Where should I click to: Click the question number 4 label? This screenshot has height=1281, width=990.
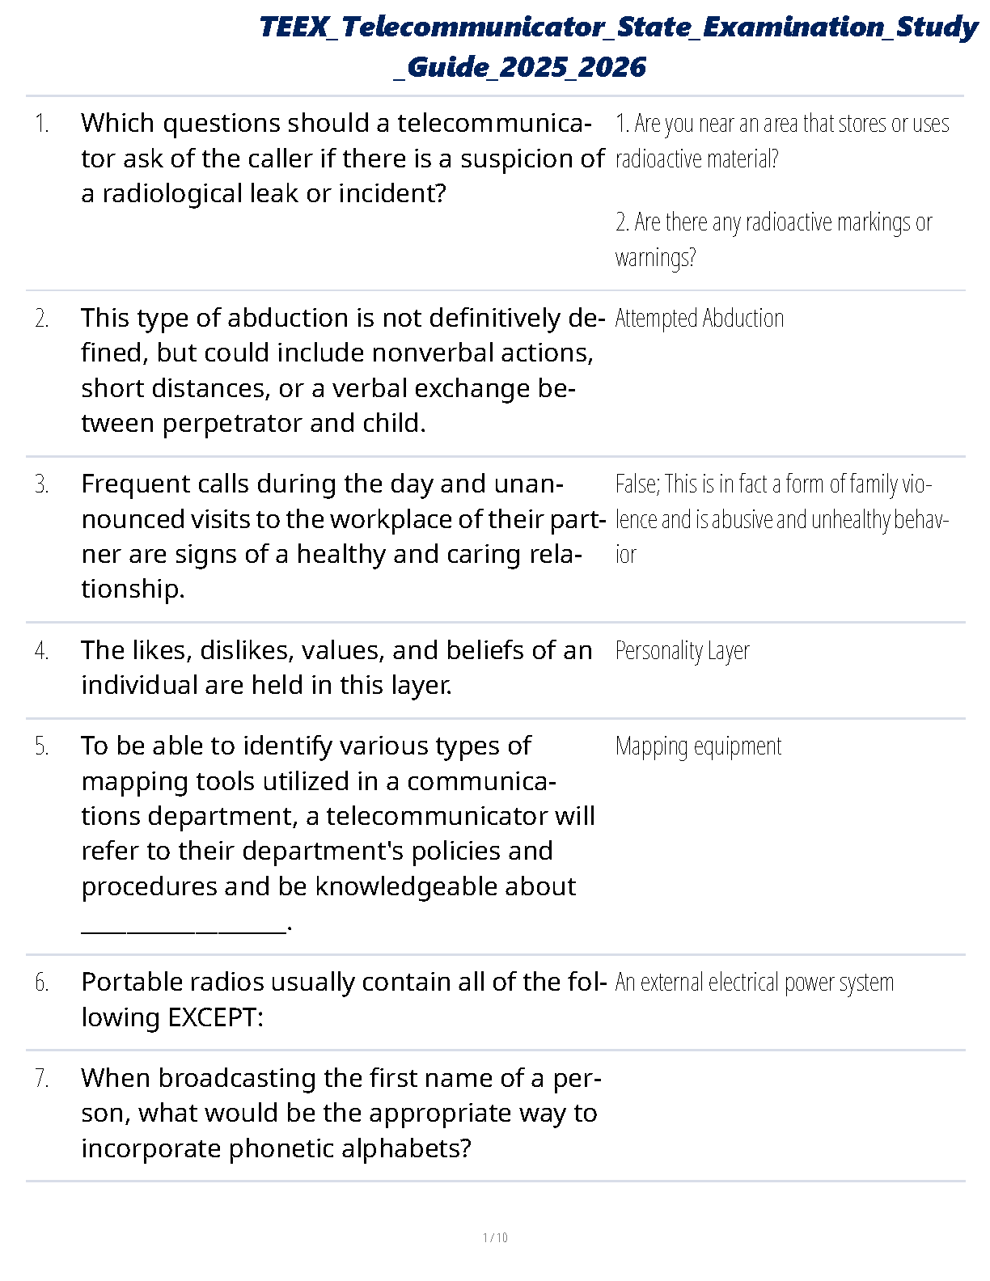coord(42,651)
